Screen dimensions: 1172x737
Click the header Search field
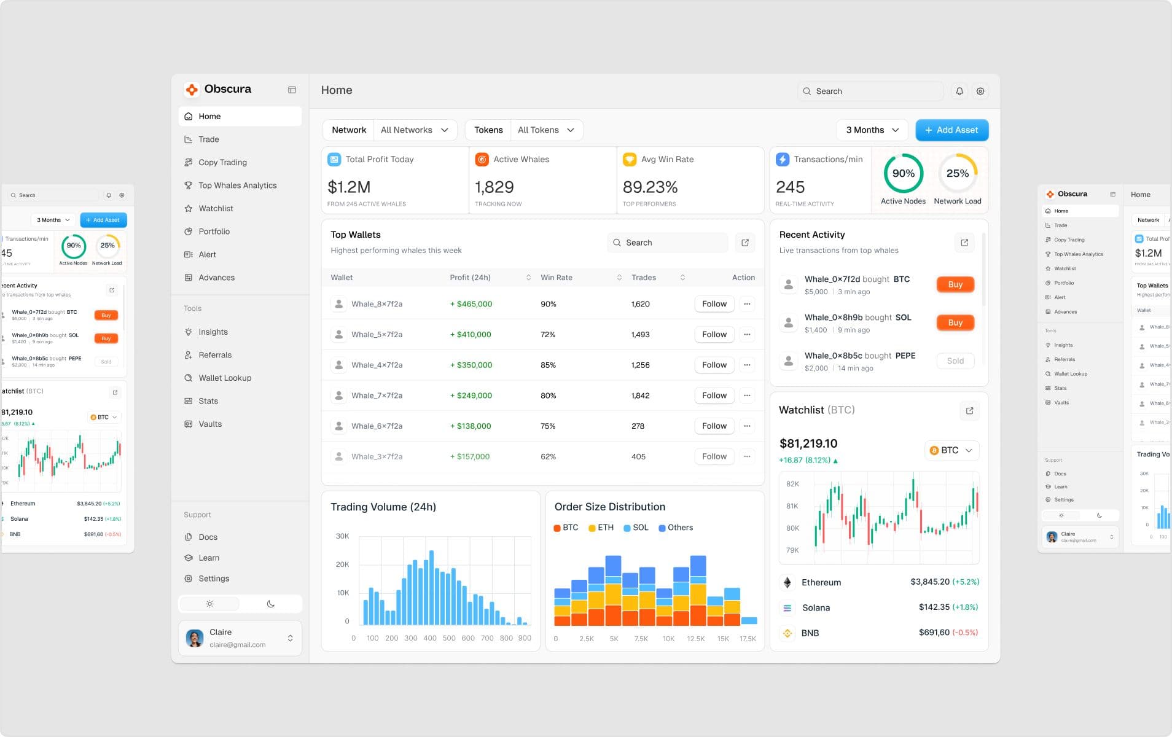click(x=870, y=91)
